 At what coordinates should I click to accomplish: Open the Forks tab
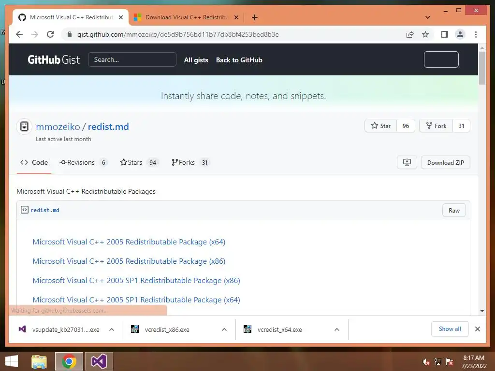[190, 162]
